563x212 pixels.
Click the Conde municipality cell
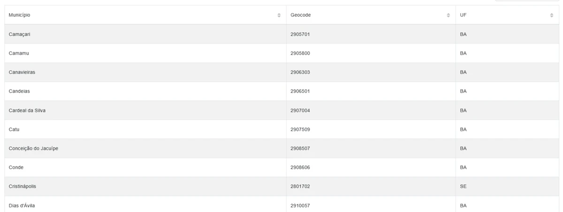click(x=145, y=168)
